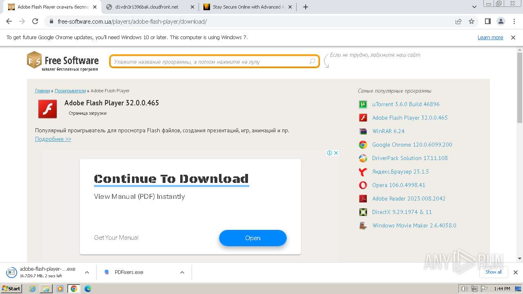Close the Stay Secure Online tab
The height and width of the screenshot is (294, 523).
tap(290, 7)
